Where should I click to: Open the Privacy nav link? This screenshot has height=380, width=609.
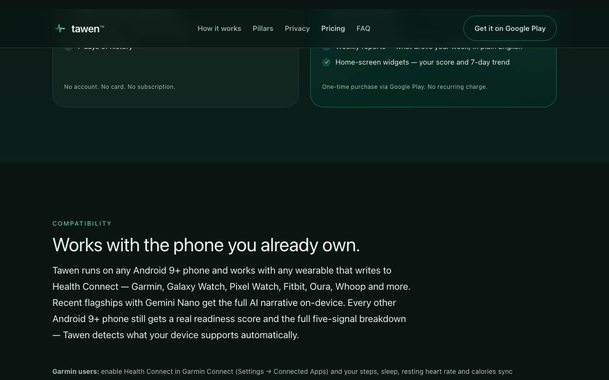pos(297,28)
